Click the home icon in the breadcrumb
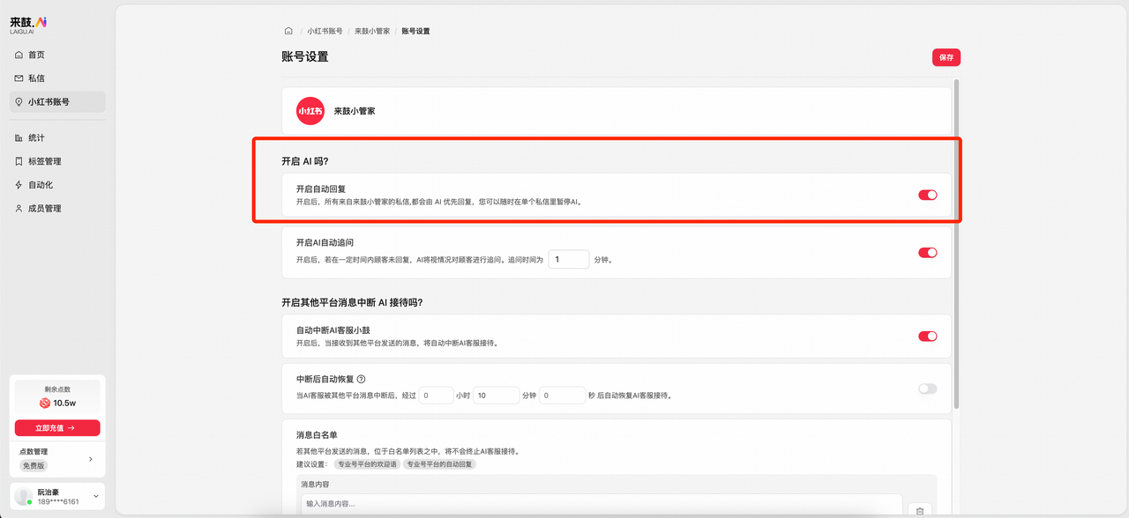Screen dimensions: 1129x518 coord(288,30)
